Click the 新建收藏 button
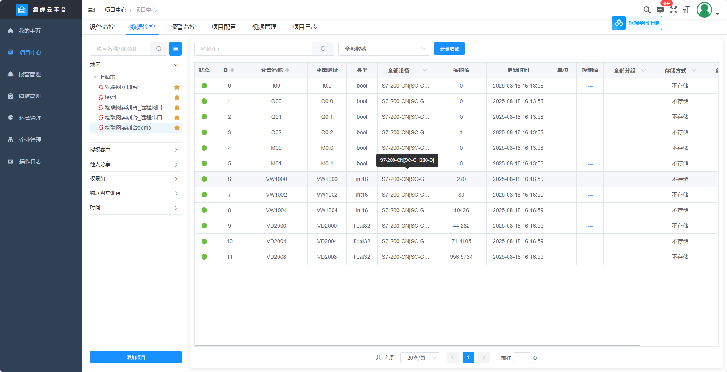 [x=449, y=49]
